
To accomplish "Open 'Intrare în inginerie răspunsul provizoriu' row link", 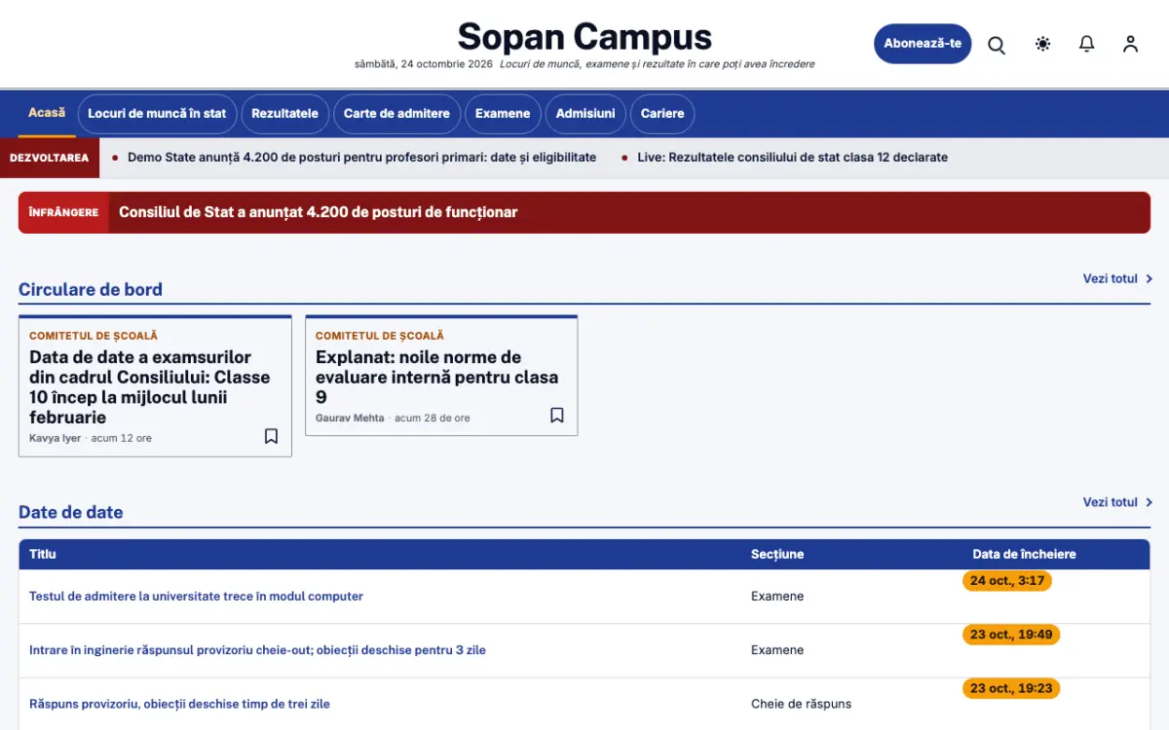I will (257, 650).
